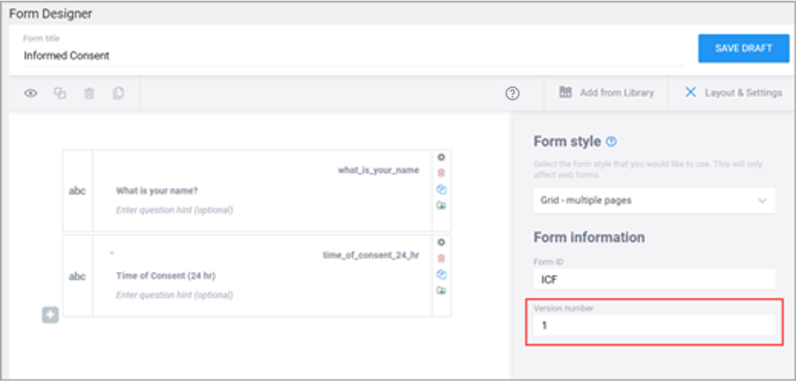Open Add from Library
796x381 pixels.
coord(606,92)
